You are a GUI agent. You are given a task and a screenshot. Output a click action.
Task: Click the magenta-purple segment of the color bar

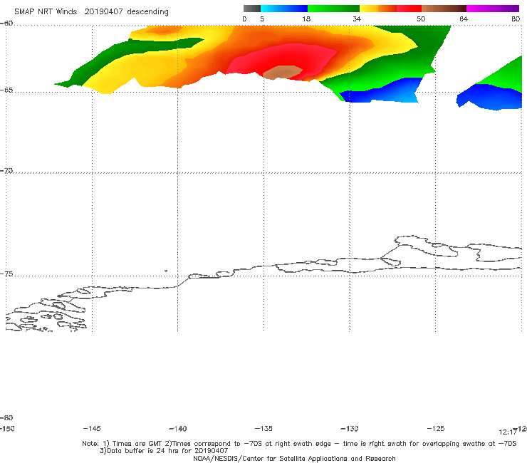coord(493,9)
